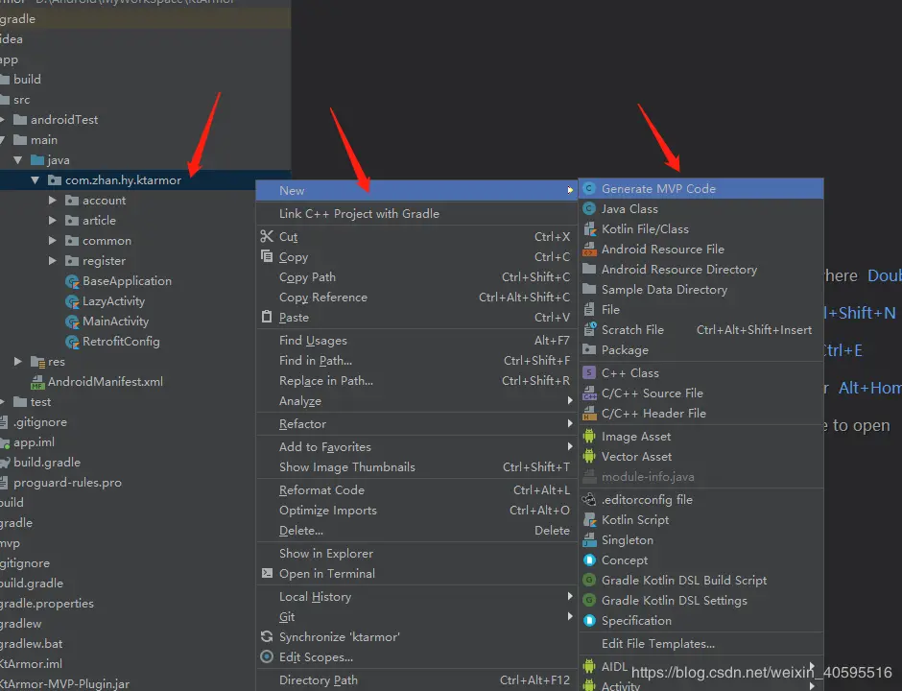This screenshot has width=902, height=691.
Task: Click the Scratch File icon
Action: tap(589, 330)
